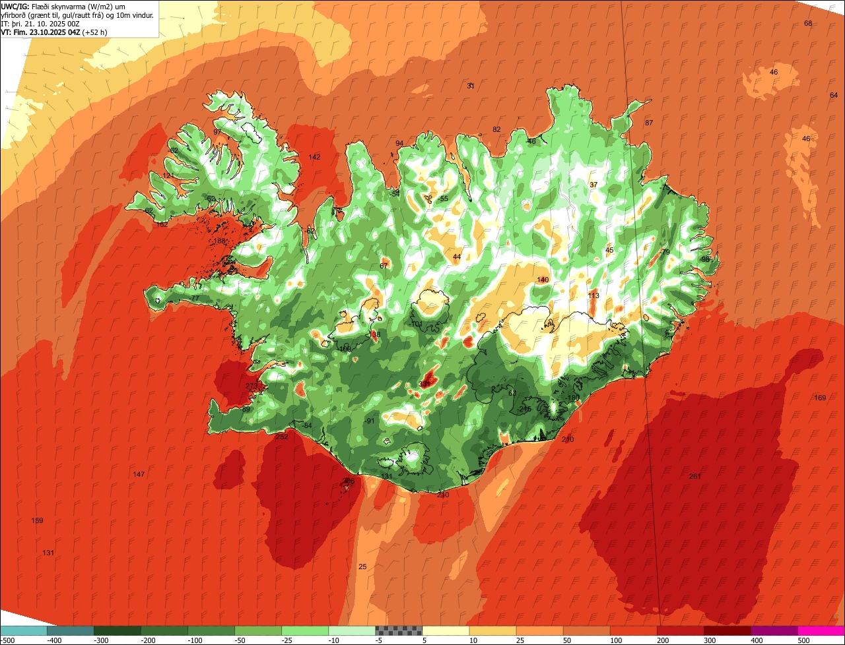Click the light teal legend swatch above -500
845x645 pixels.
[23, 630]
